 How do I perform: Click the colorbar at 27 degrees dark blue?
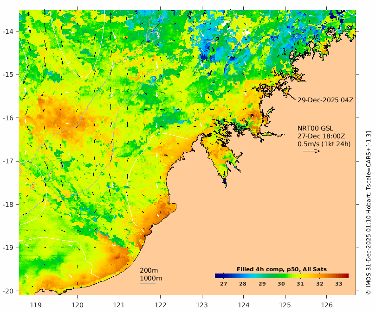pyautogui.click(x=223, y=276)
